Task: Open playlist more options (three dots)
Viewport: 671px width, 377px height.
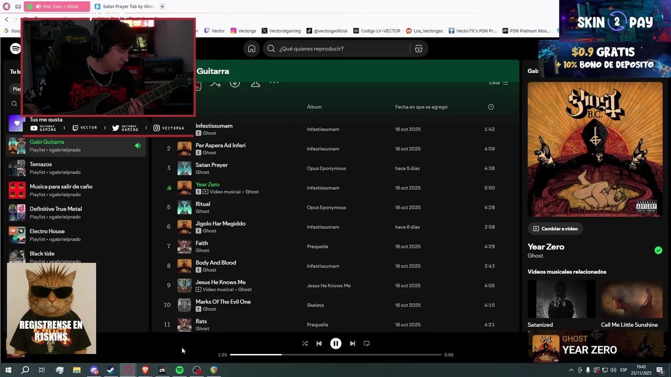Action: [274, 83]
